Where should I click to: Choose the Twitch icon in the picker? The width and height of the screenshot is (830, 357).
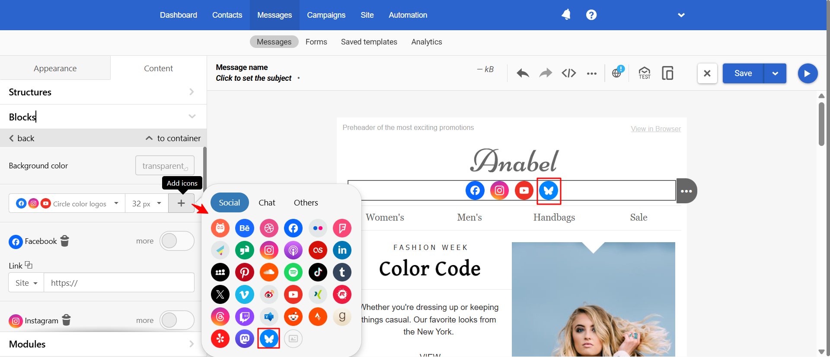[245, 317]
